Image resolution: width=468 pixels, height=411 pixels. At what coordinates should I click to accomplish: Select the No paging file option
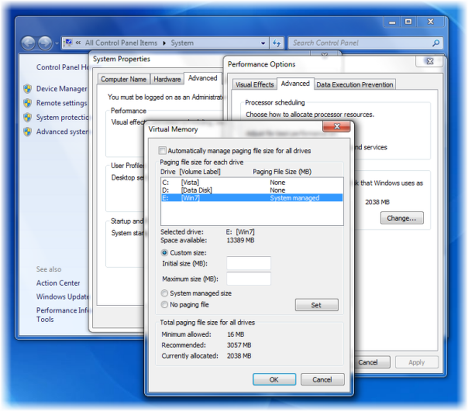[x=164, y=304]
